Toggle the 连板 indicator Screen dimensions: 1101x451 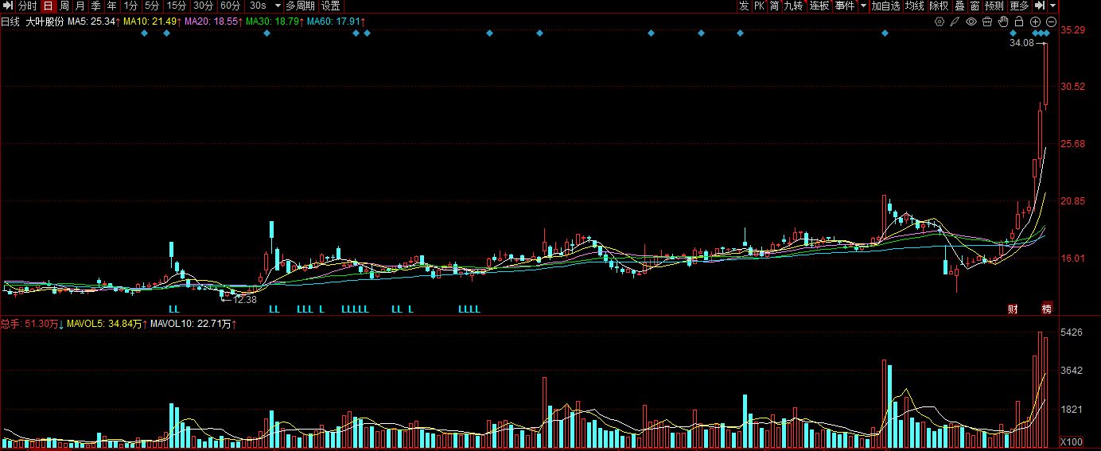click(x=819, y=6)
